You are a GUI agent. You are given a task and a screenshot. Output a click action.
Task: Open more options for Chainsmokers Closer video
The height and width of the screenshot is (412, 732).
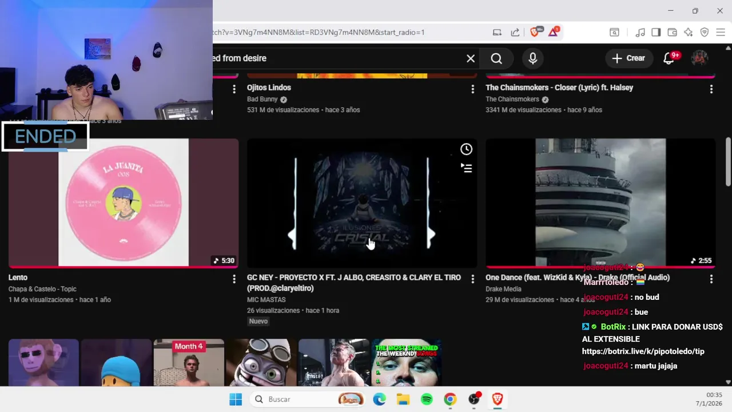click(x=711, y=89)
